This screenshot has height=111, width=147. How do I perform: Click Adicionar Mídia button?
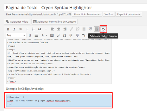(x=17, y=21)
